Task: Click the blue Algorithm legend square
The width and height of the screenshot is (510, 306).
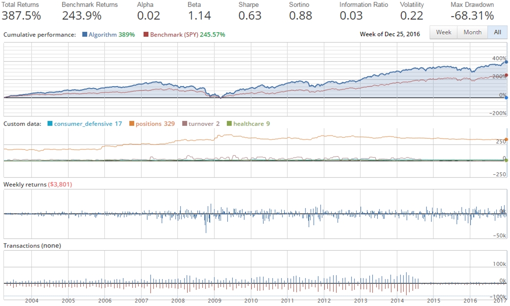Action: (85, 34)
